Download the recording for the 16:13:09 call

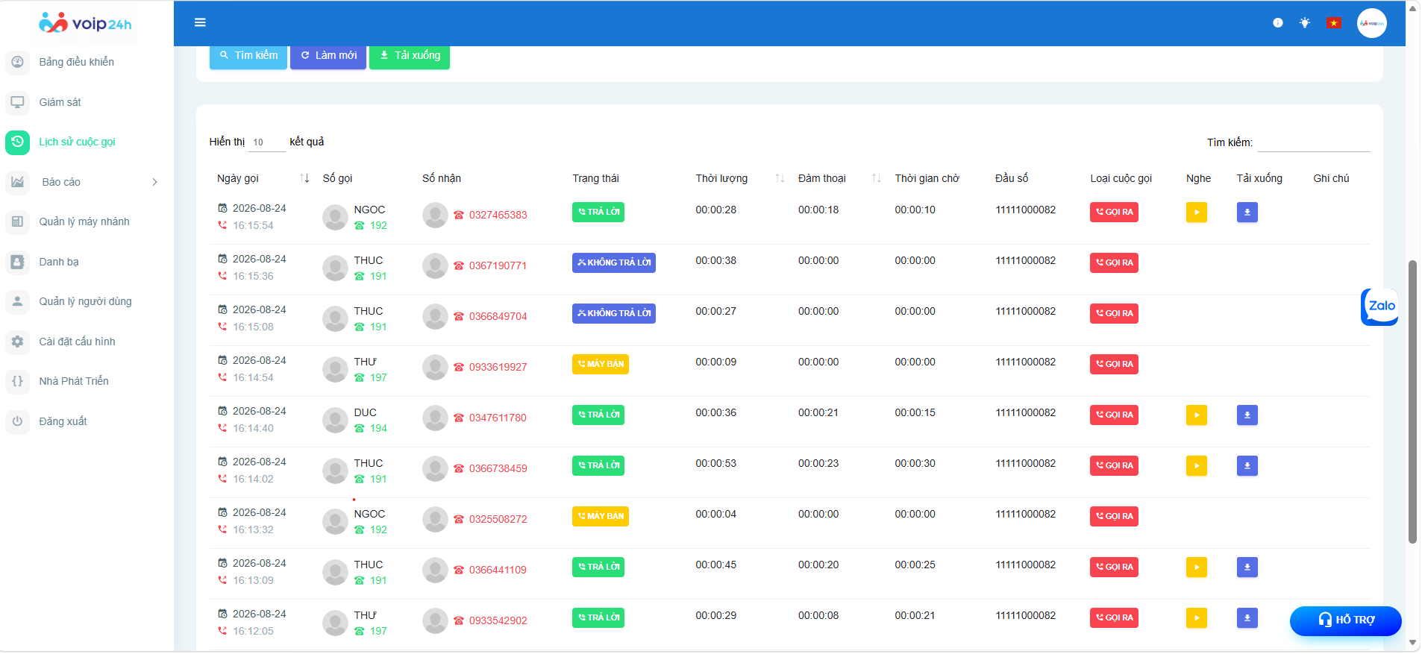click(x=1247, y=567)
